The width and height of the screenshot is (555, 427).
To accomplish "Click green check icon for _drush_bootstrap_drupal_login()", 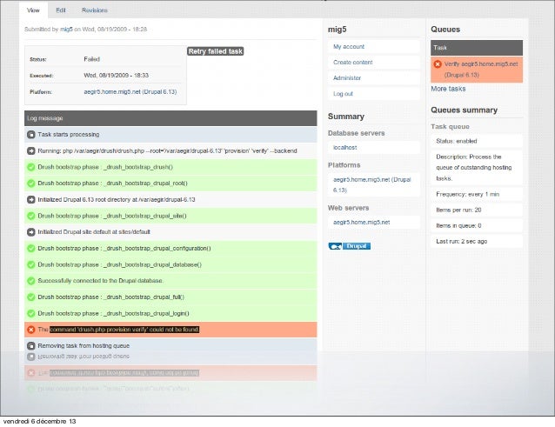I will click(31, 313).
